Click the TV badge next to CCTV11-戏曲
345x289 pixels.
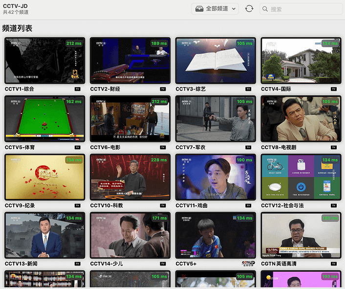click(248, 205)
